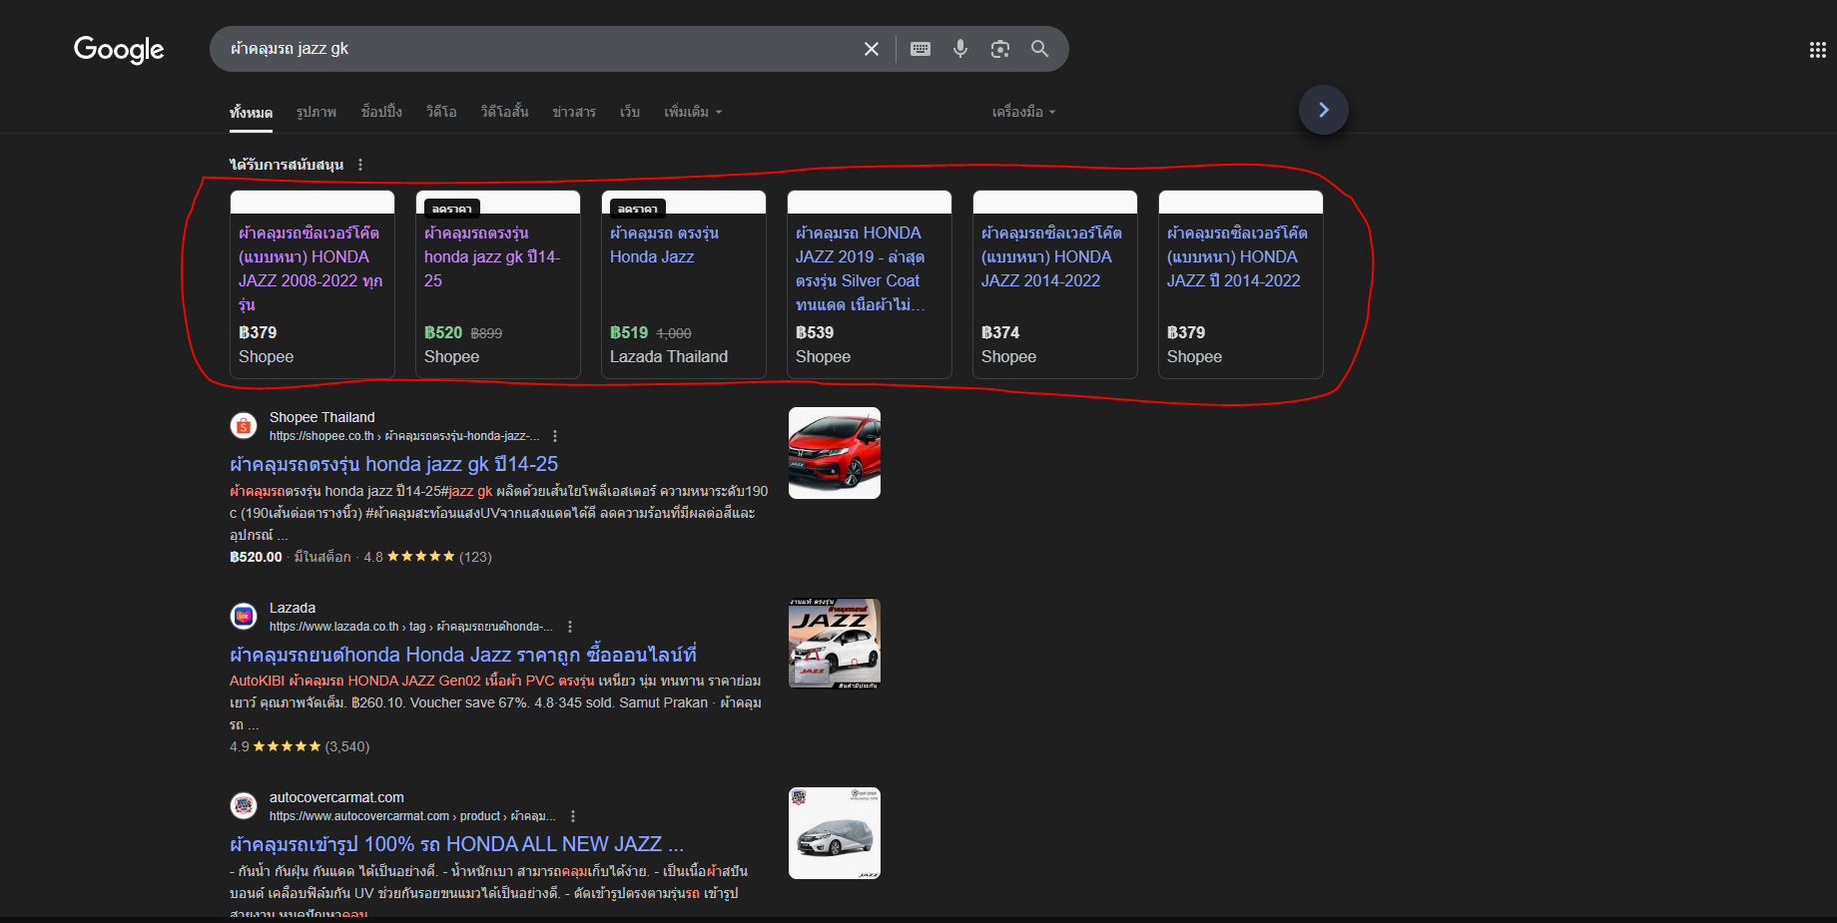Switch to the ข่าวสาร tab

tap(574, 112)
